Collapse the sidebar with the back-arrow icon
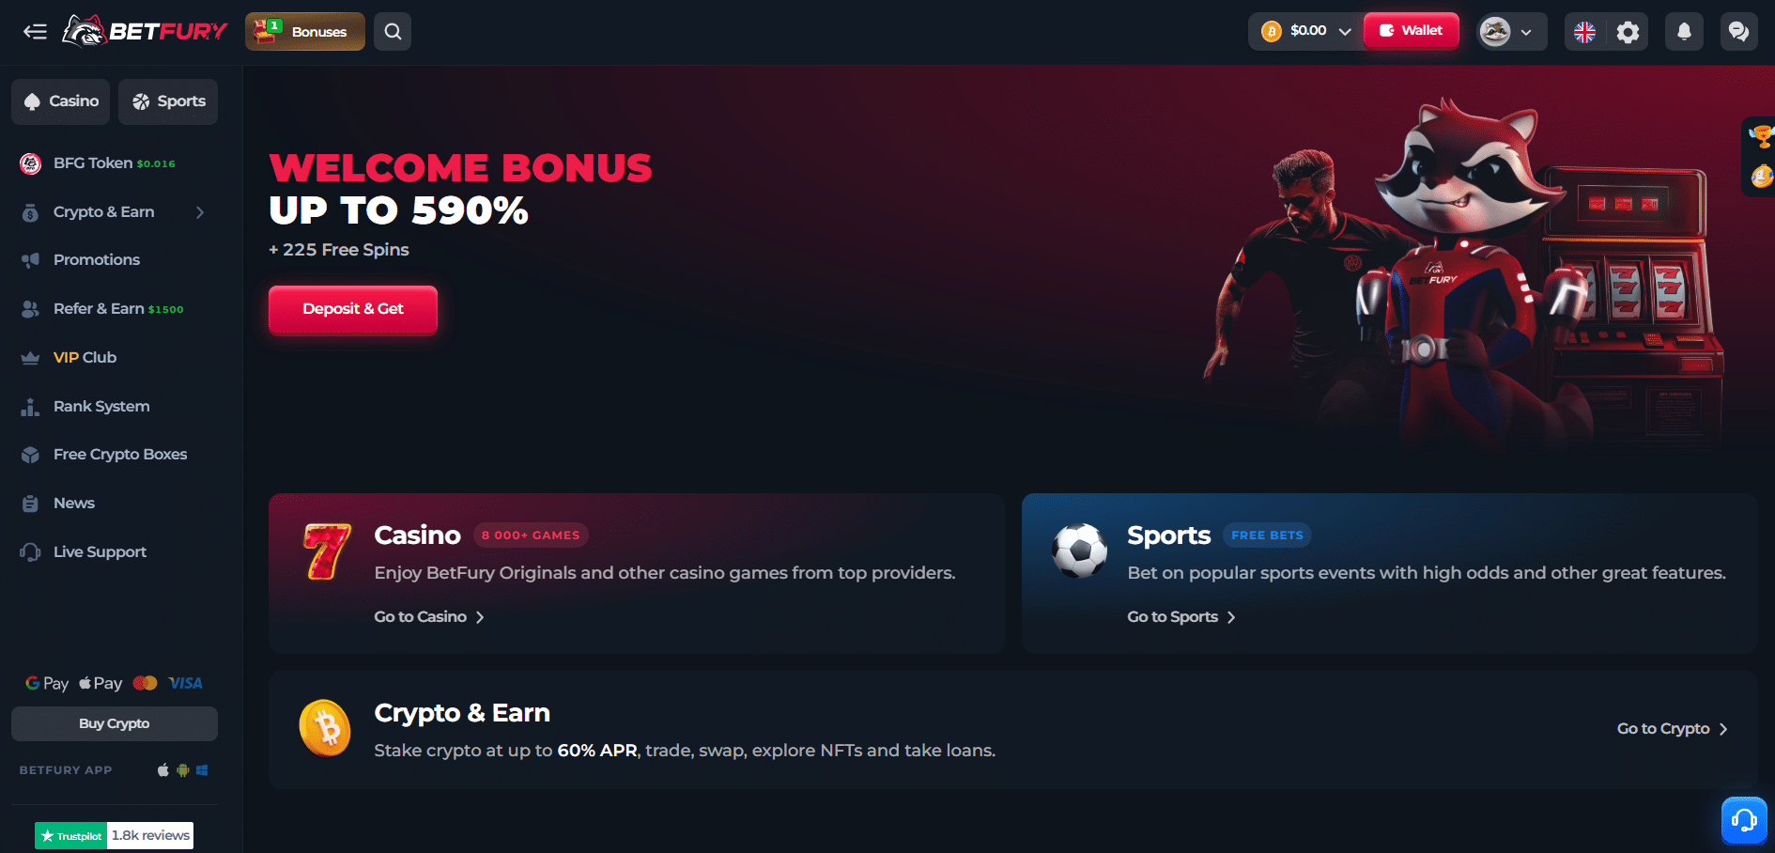The width and height of the screenshot is (1775, 853). tap(35, 32)
